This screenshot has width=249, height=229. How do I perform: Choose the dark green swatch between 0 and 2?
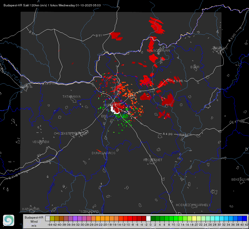coord(153,219)
